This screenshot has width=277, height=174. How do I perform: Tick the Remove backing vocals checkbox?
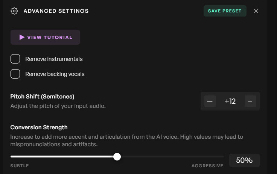point(15,74)
